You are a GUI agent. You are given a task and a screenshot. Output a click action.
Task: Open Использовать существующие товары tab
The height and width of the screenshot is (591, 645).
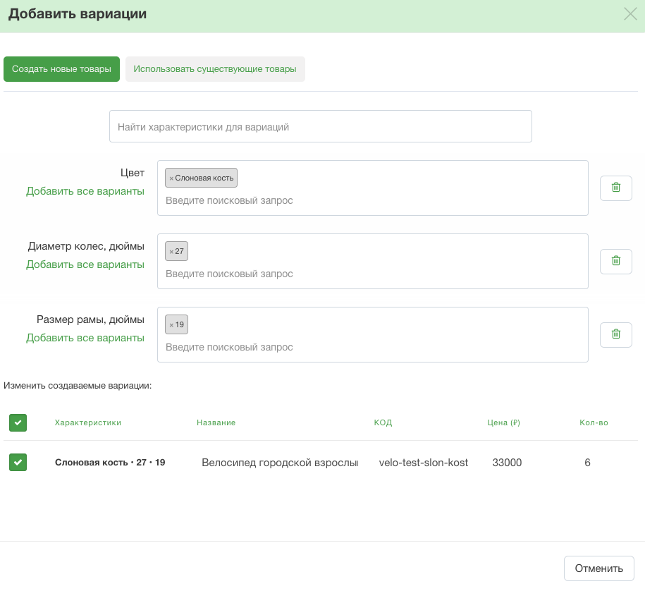215,68
